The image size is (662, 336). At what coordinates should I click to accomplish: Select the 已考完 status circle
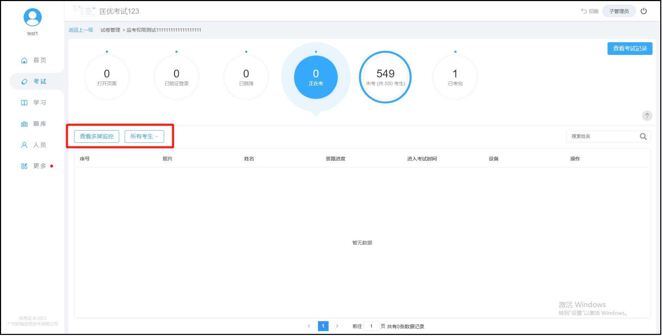tap(455, 77)
